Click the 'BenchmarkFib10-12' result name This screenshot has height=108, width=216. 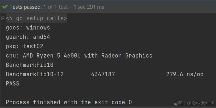(x=35, y=74)
